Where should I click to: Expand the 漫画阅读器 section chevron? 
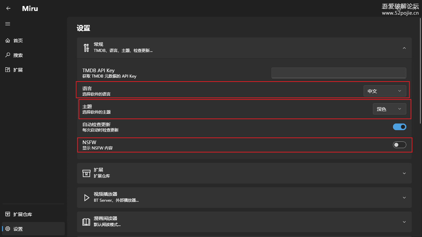click(404, 222)
